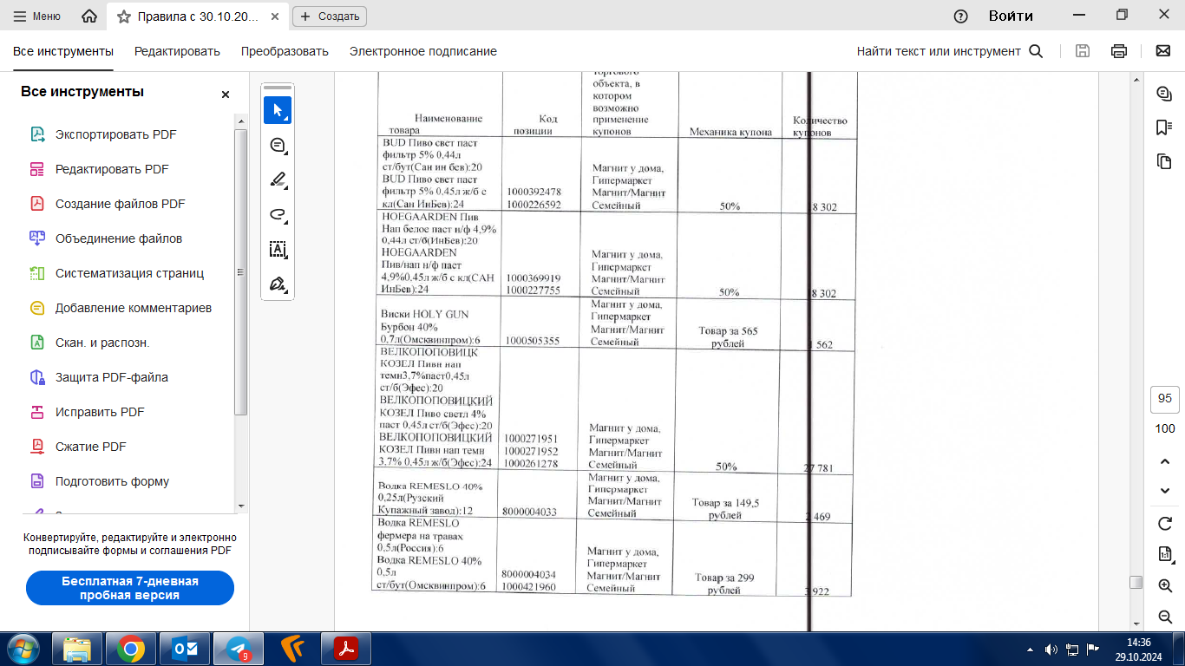This screenshot has width=1185, height=666.
Task: Choose the Fill and Sign pen tool
Action: [x=278, y=284]
